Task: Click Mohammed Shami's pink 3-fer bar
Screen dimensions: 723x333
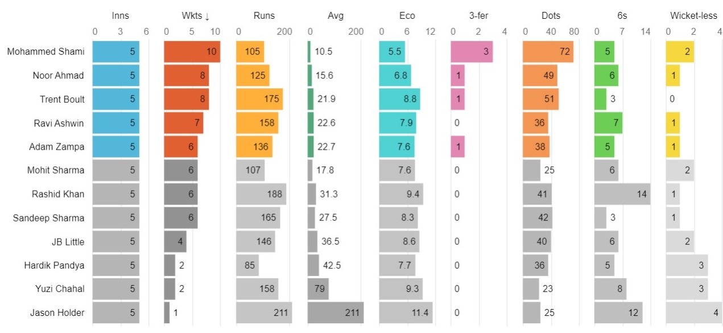Action: click(x=472, y=52)
